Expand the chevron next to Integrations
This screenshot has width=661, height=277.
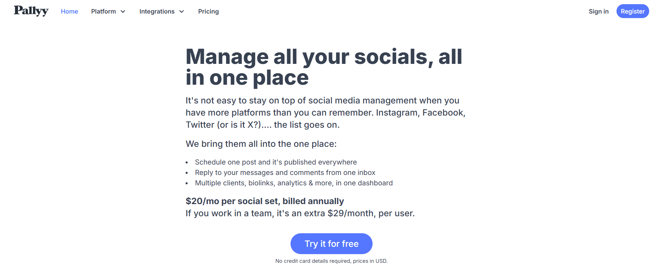click(x=182, y=11)
